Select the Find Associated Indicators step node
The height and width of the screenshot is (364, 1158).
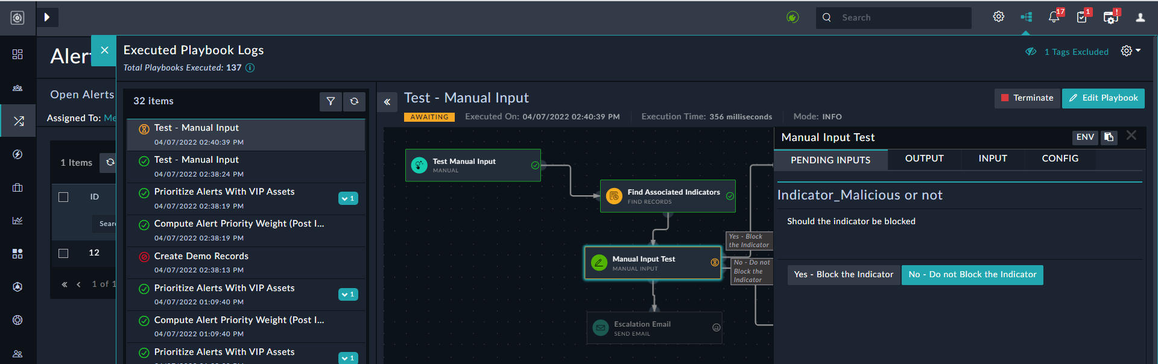tap(667, 196)
